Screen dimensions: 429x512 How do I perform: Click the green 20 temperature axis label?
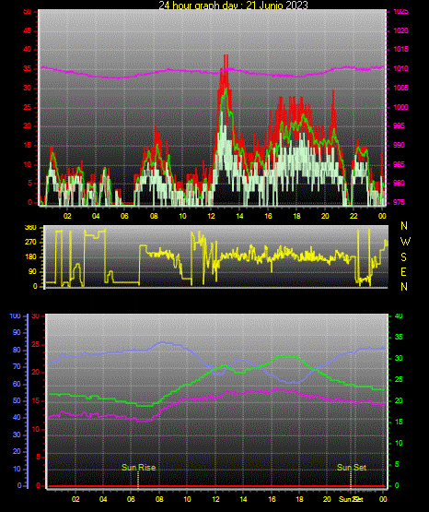pyautogui.click(x=399, y=400)
